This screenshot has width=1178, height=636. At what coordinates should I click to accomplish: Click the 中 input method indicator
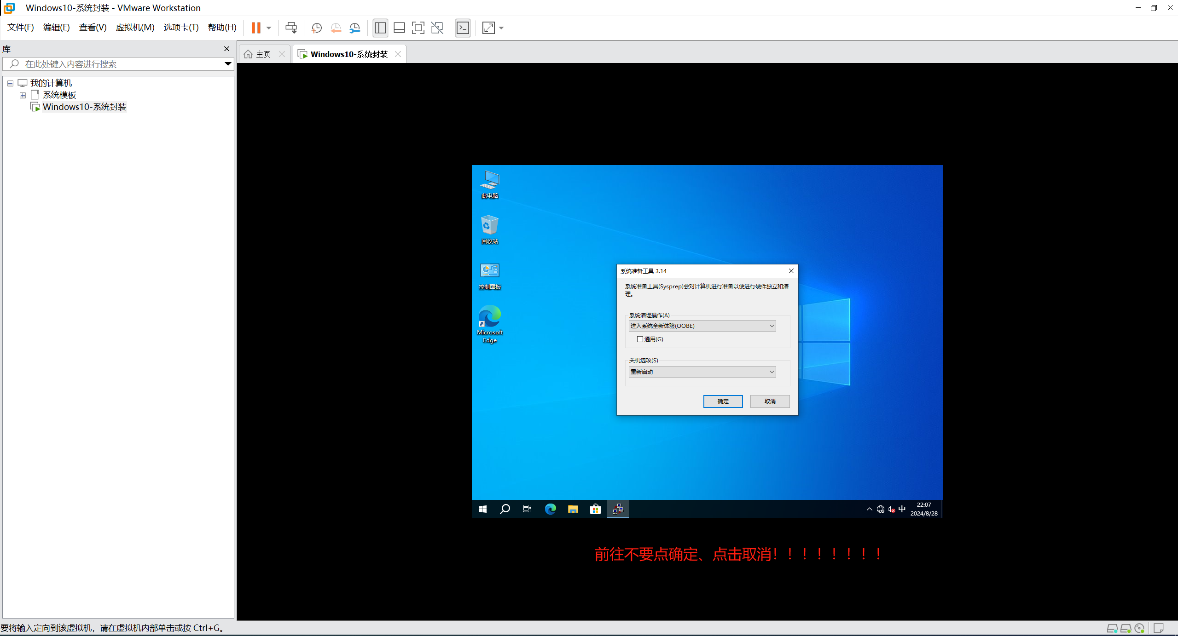click(902, 509)
